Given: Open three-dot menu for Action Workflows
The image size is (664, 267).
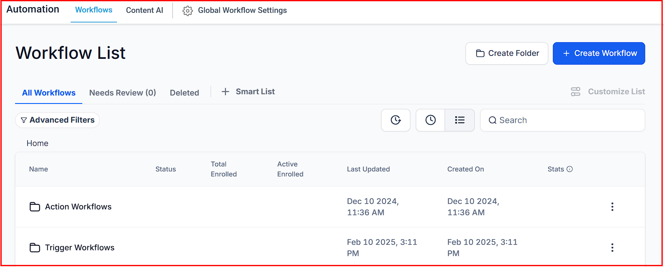Looking at the screenshot, I should tap(612, 207).
